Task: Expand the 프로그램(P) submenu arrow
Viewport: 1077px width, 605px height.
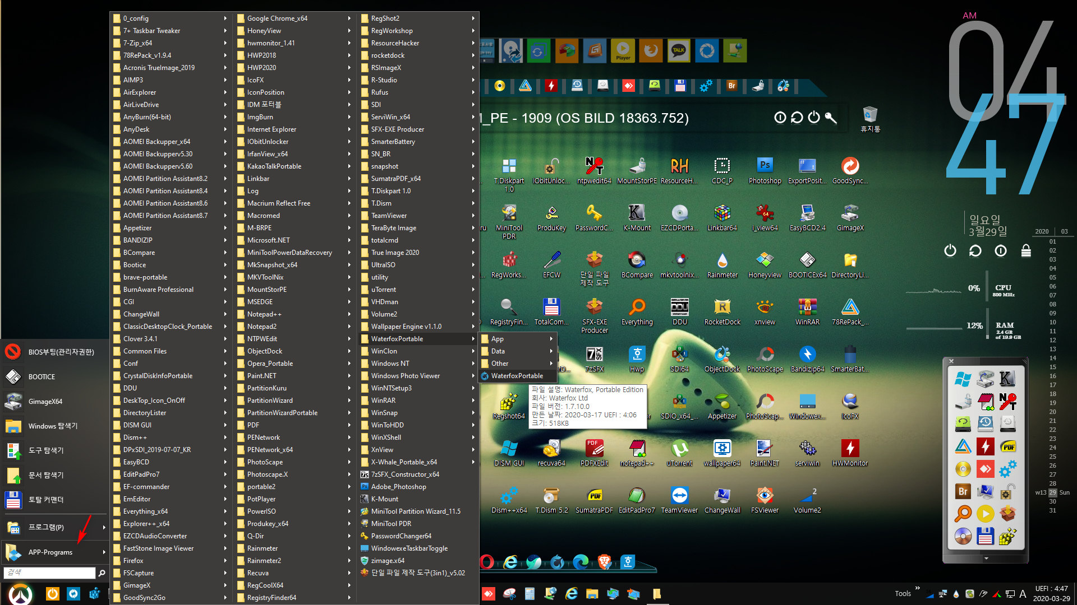Action: pos(104,527)
